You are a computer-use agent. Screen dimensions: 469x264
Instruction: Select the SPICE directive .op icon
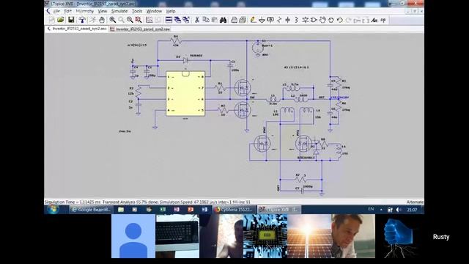pos(383,20)
